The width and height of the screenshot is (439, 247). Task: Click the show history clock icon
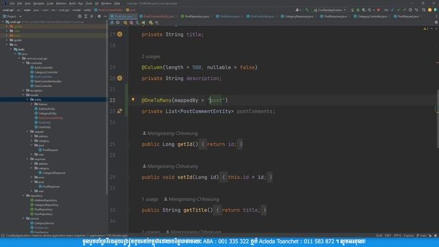[410, 10]
